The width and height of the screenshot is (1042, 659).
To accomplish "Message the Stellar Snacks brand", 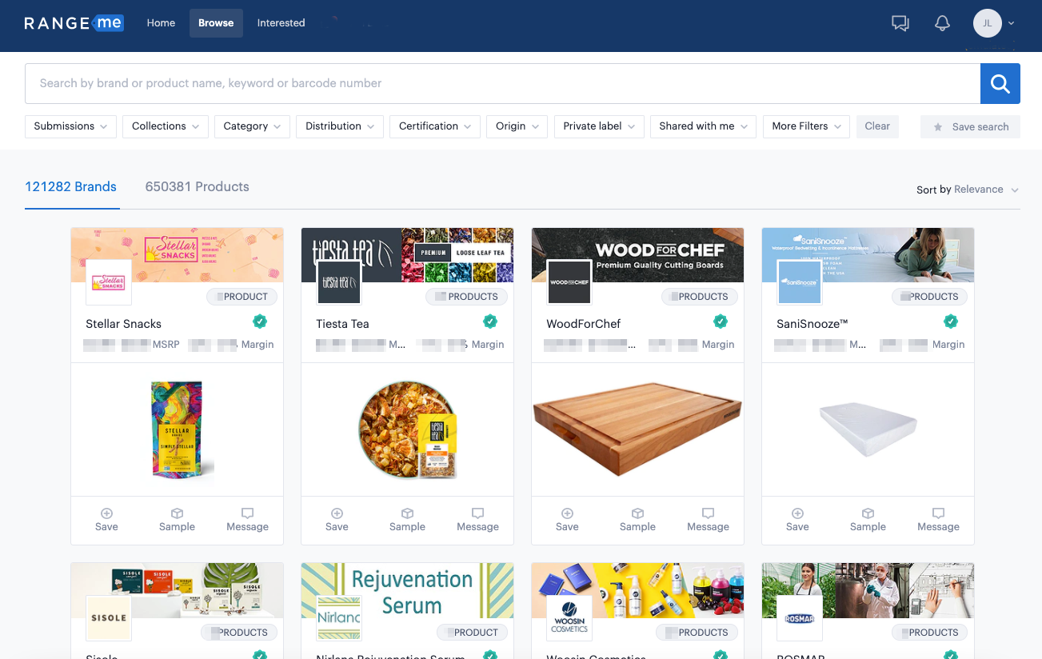I will (247, 519).
